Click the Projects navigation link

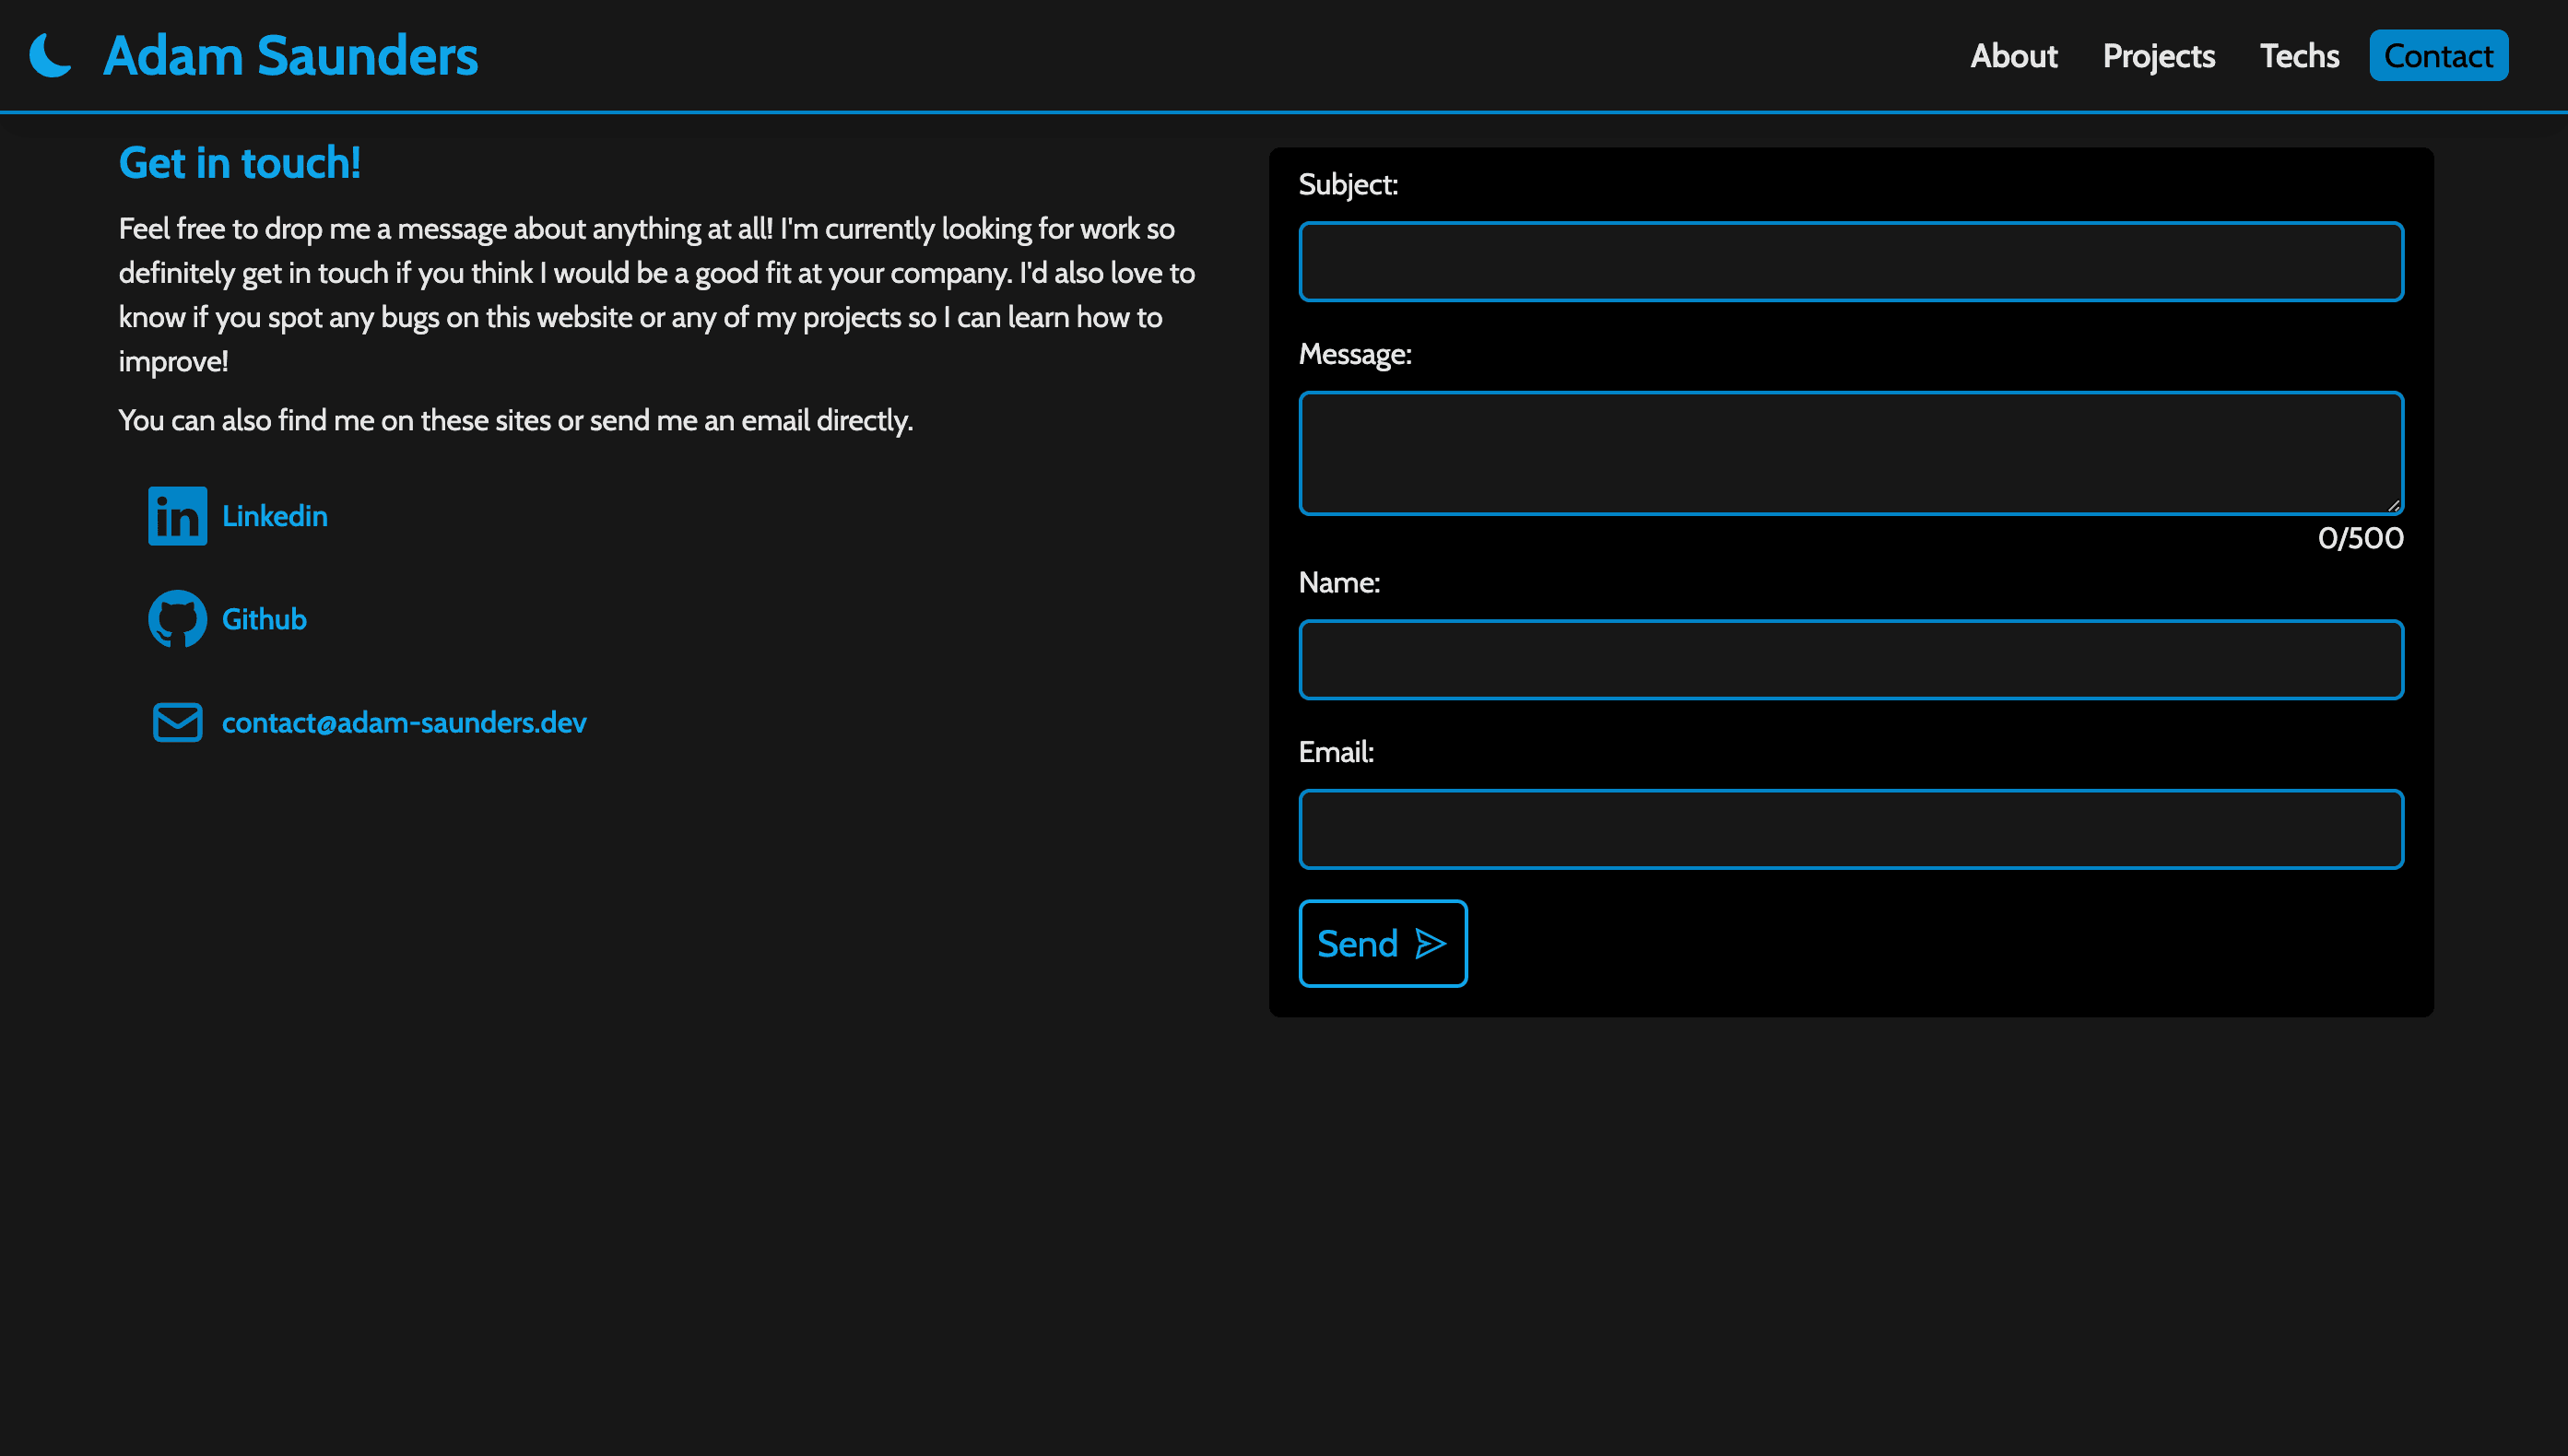(x=2159, y=54)
